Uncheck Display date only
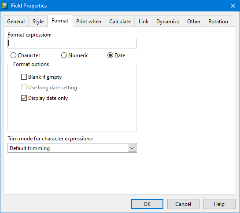 pyautogui.click(x=44, y=98)
